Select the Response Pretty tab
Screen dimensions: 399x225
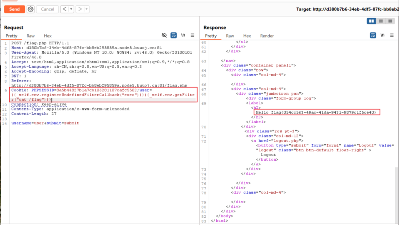click(x=211, y=36)
